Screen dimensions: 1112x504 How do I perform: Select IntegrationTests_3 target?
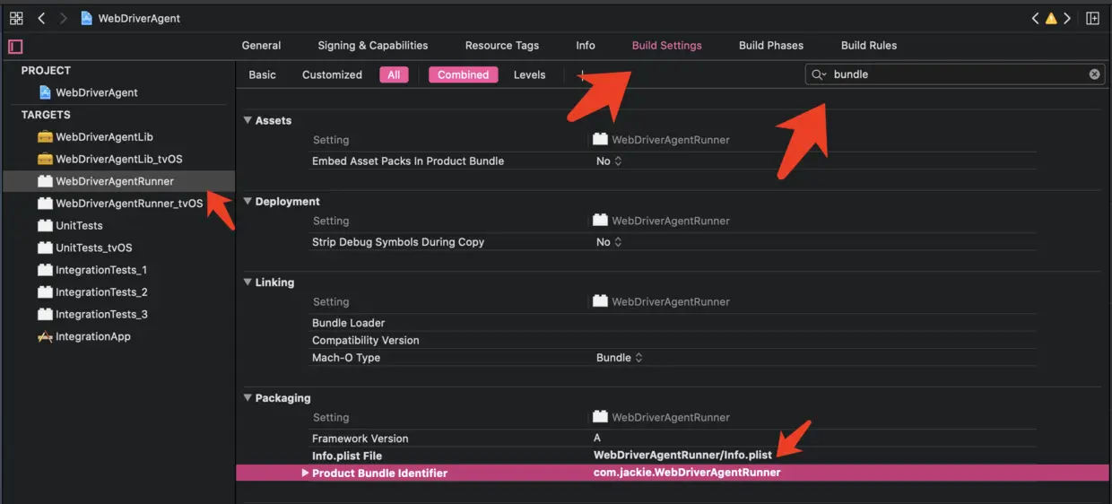tap(91, 315)
